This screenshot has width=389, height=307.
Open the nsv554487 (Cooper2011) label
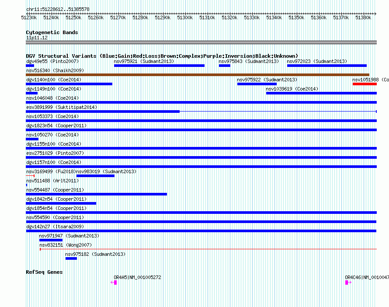point(55,190)
